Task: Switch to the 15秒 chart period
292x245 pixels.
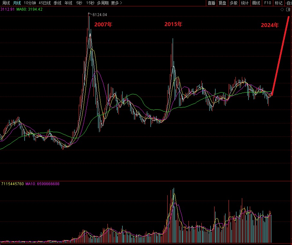Action: [90, 3]
